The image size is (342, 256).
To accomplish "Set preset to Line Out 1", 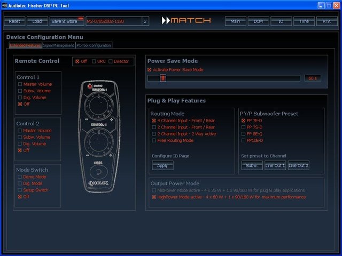I will (x=275, y=166).
